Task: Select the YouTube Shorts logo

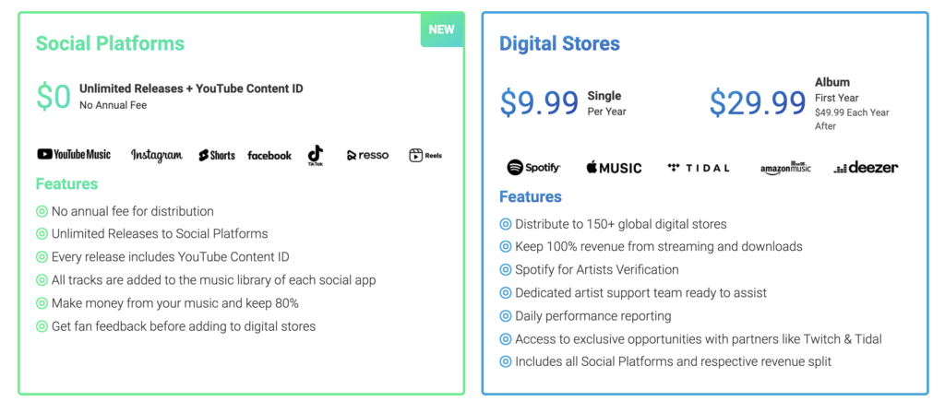Action: point(216,155)
